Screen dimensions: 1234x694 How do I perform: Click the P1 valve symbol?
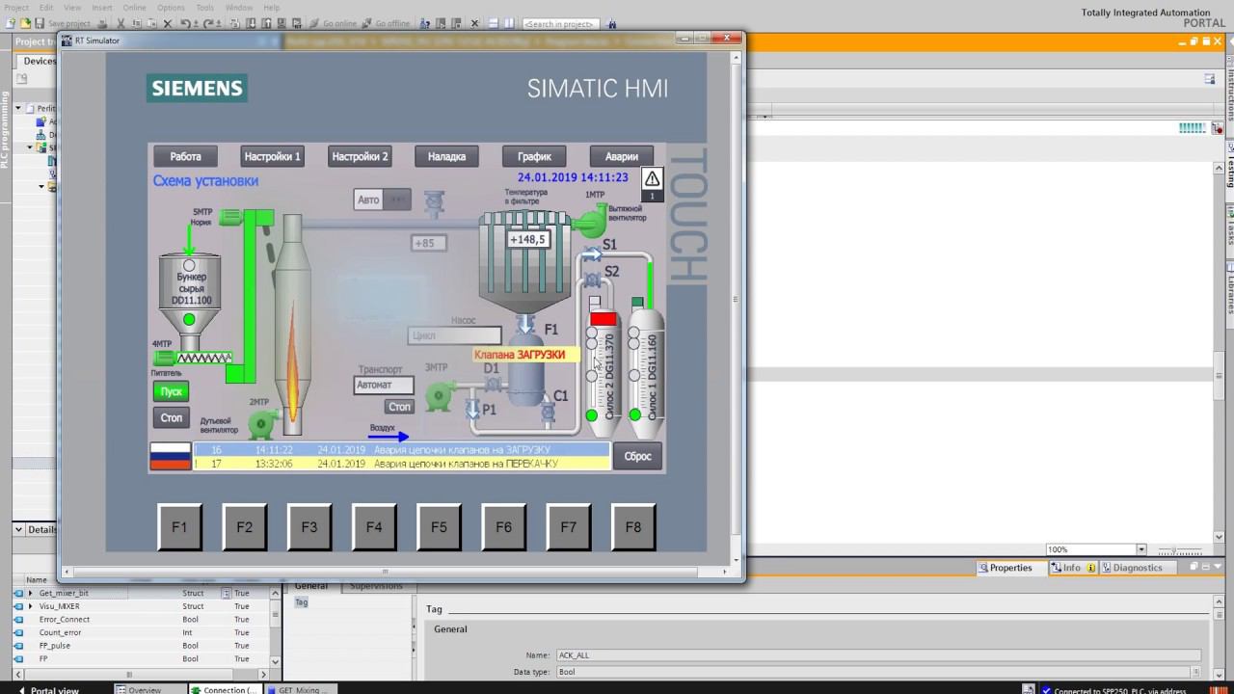point(472,410)
